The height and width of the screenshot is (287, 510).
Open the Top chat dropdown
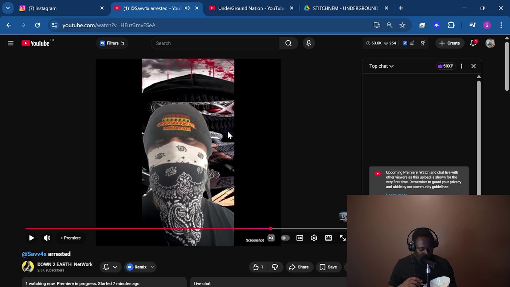coord(381,66)
